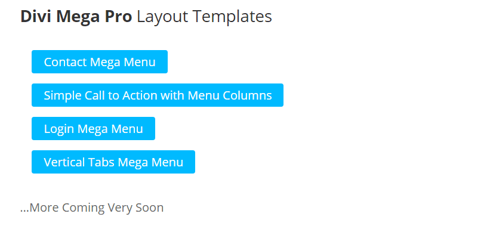The height and width of the screenshot is (226, 490).
Task: Click the word Login in third button
Action: pos(59,129)
